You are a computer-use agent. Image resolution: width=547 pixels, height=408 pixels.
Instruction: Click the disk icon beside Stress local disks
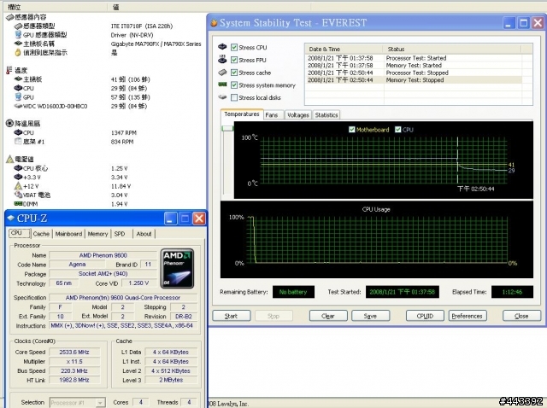click(222, 97)
